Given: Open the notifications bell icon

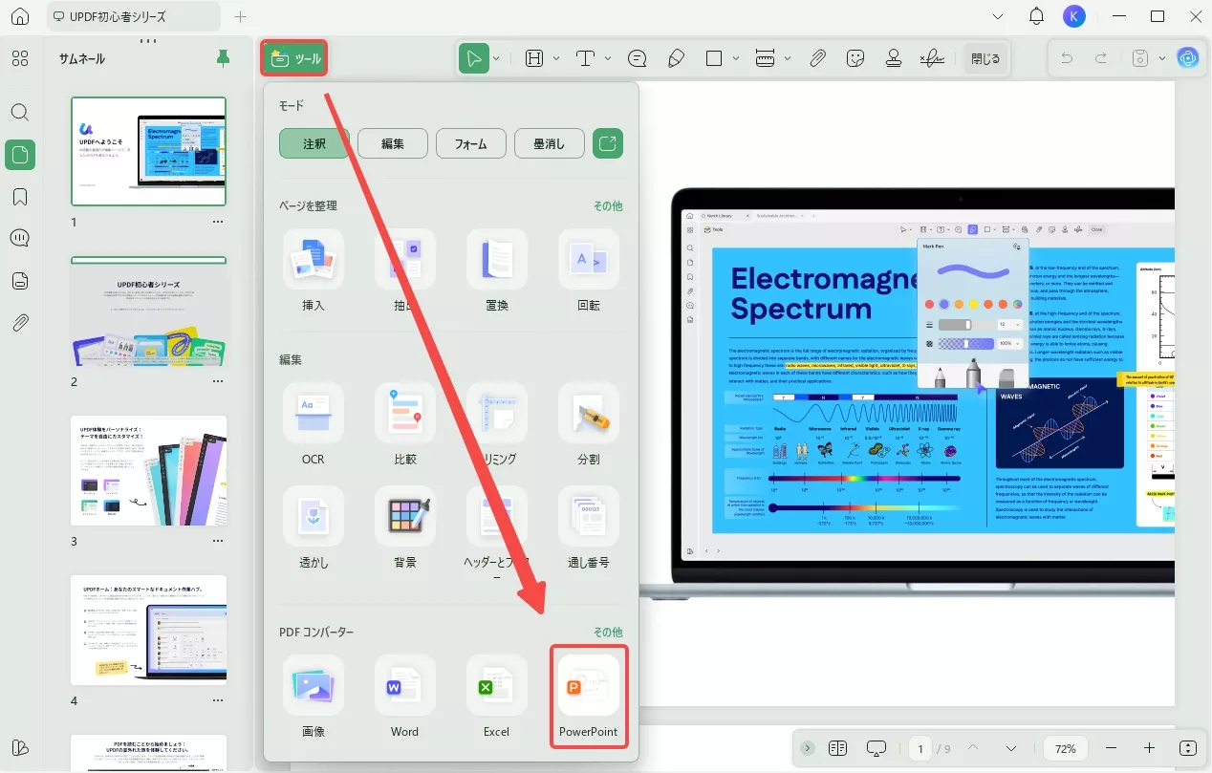Looking at the screenshot, I should tap(1036, 16).
